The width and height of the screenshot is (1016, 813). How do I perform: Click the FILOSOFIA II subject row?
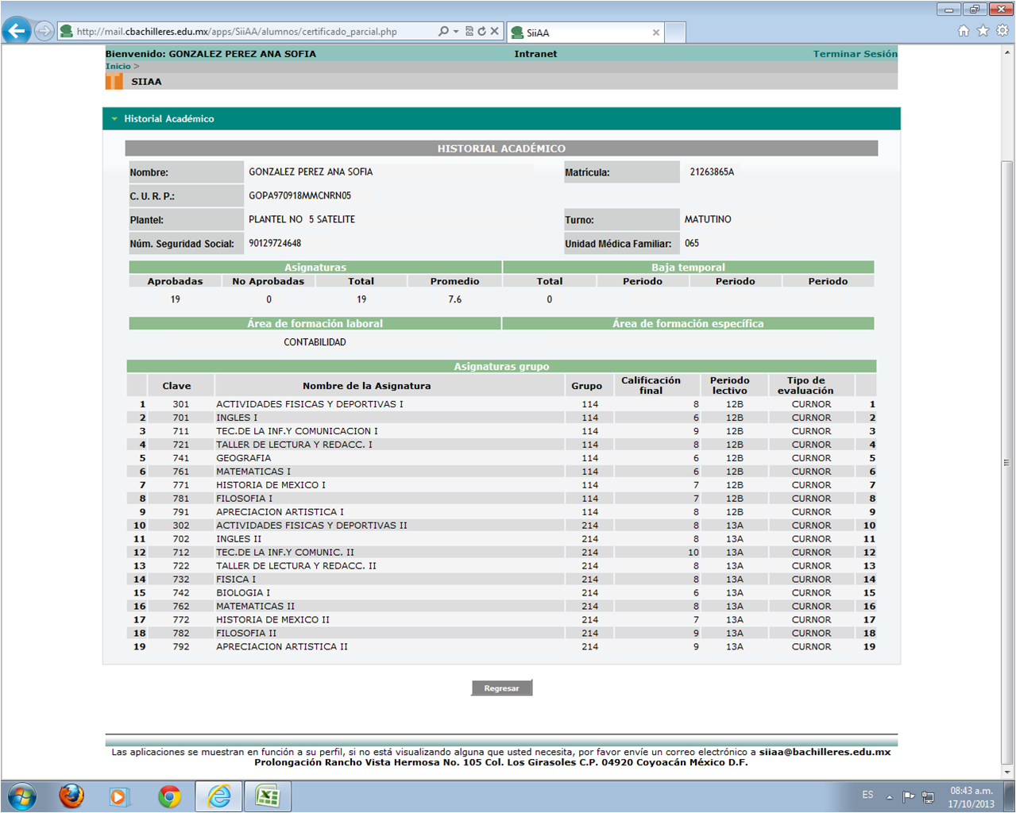[502, 634]
